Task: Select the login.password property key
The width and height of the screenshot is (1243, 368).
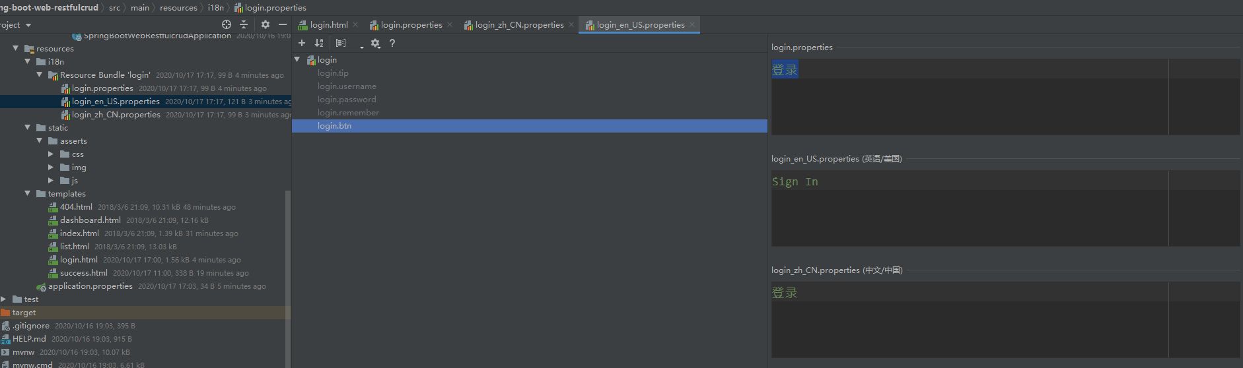Action: click(x=347, y=100)
